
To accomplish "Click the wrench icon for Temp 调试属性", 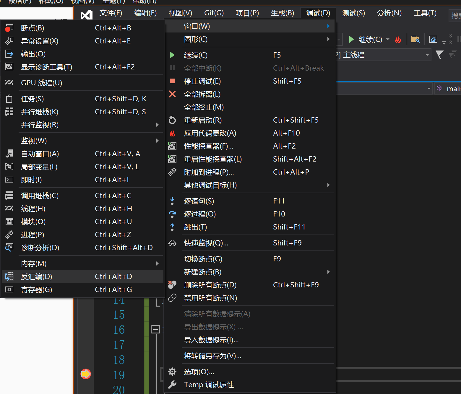I will pyautogui.click(x=172, y=385).
